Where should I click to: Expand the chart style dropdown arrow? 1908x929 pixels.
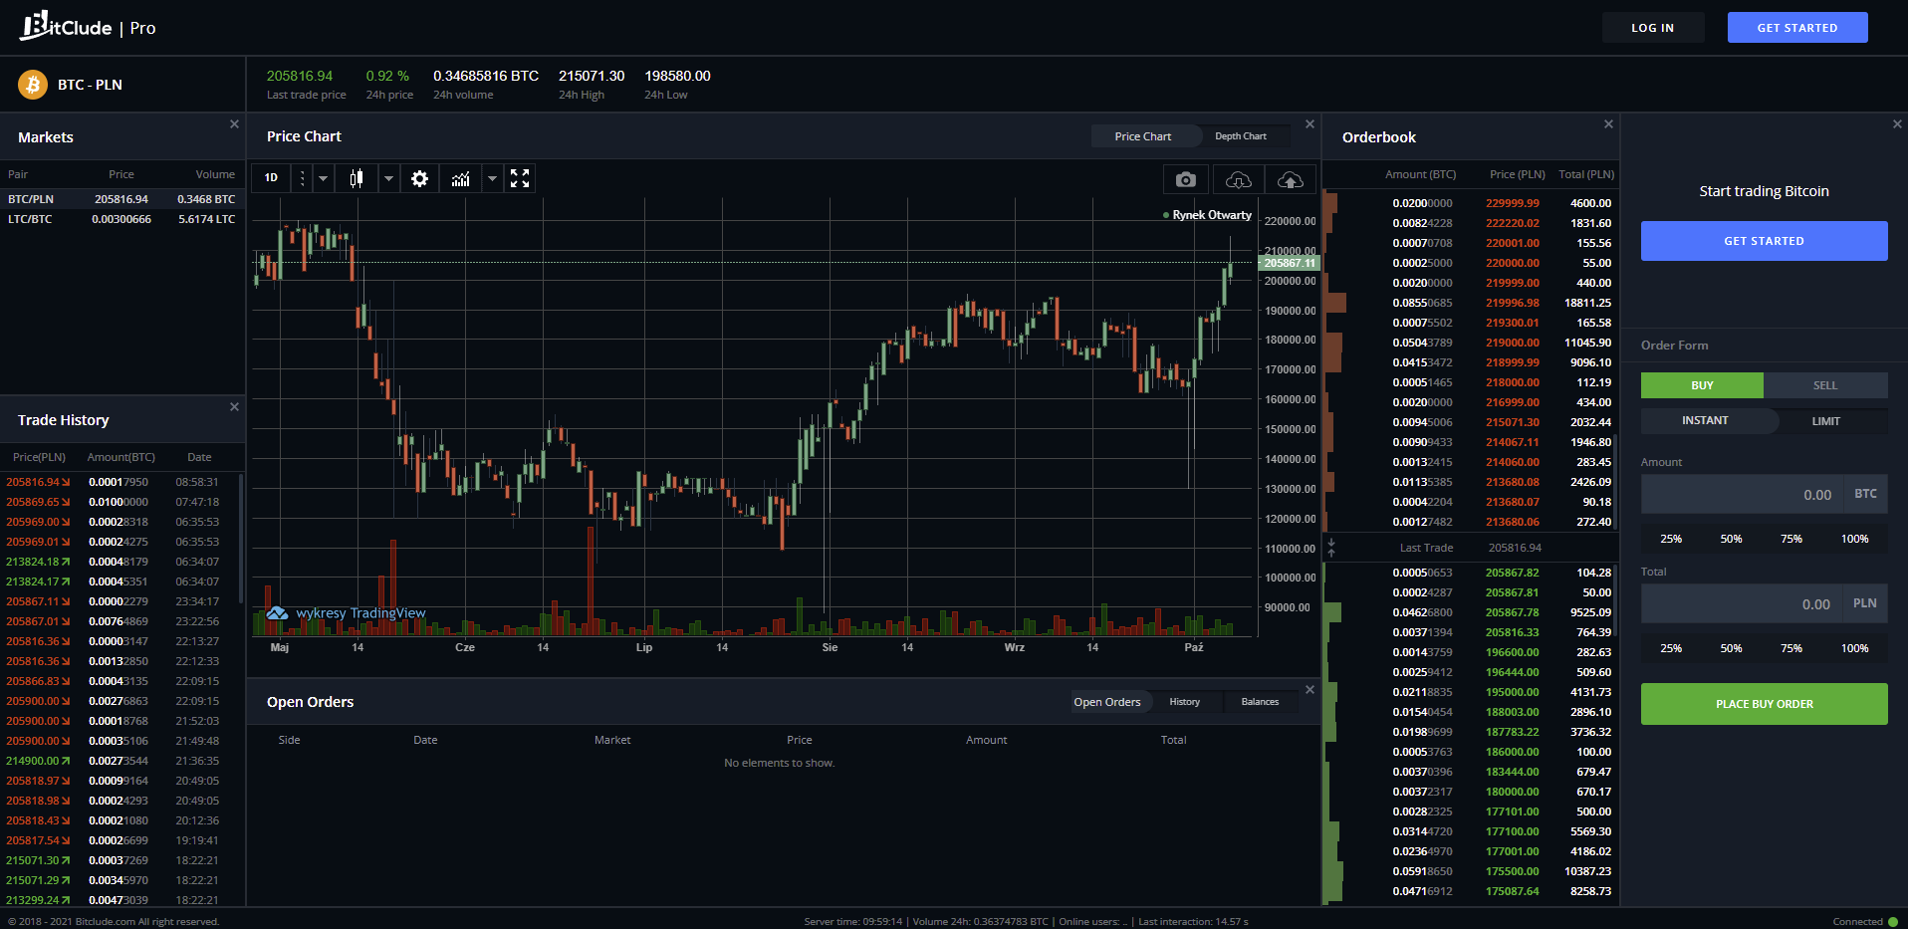click(x=388, y=178)
